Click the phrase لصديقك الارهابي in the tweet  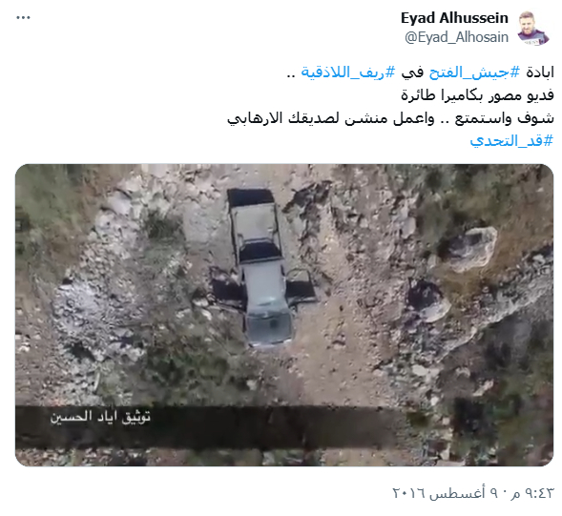pos(283,118)
